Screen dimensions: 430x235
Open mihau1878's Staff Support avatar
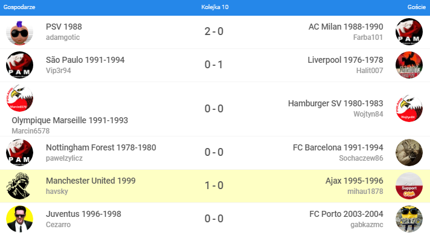click(x=409, y=186)
